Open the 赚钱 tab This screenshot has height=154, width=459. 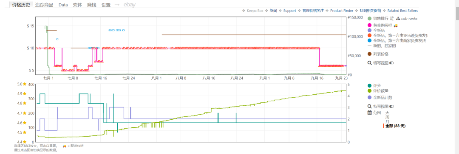pos(92,5)
